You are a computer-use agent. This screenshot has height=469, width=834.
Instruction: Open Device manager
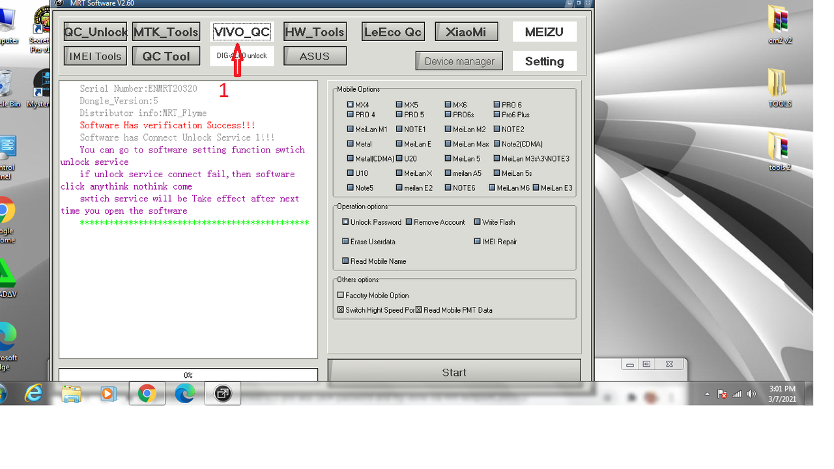point(459,61)
